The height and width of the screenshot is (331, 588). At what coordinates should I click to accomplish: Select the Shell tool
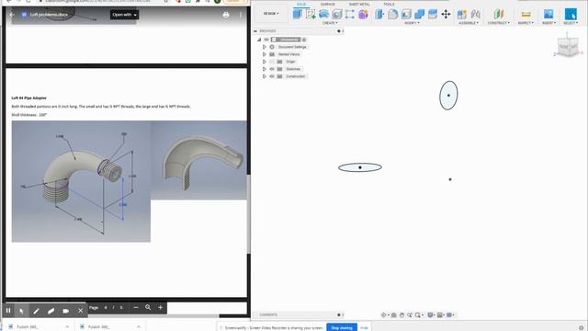click(x=406, y=15)
